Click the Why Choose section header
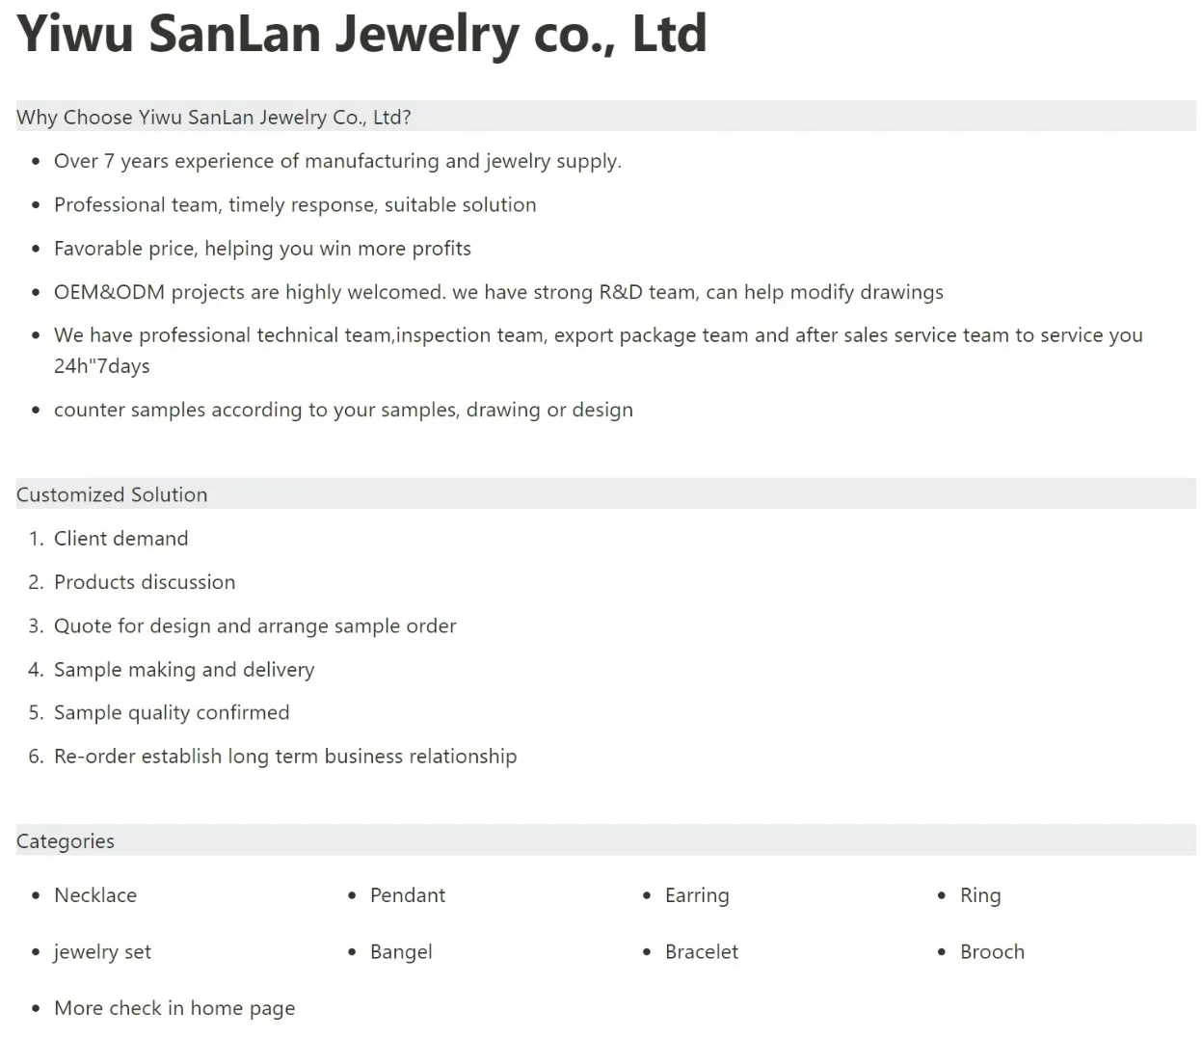1202x1038 pixels. pos(214,118)
